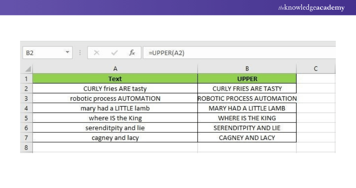Click the Knowledge Academy logo
Image resolution: width=356 pixels, height=188 pixels.
point(311,8)
